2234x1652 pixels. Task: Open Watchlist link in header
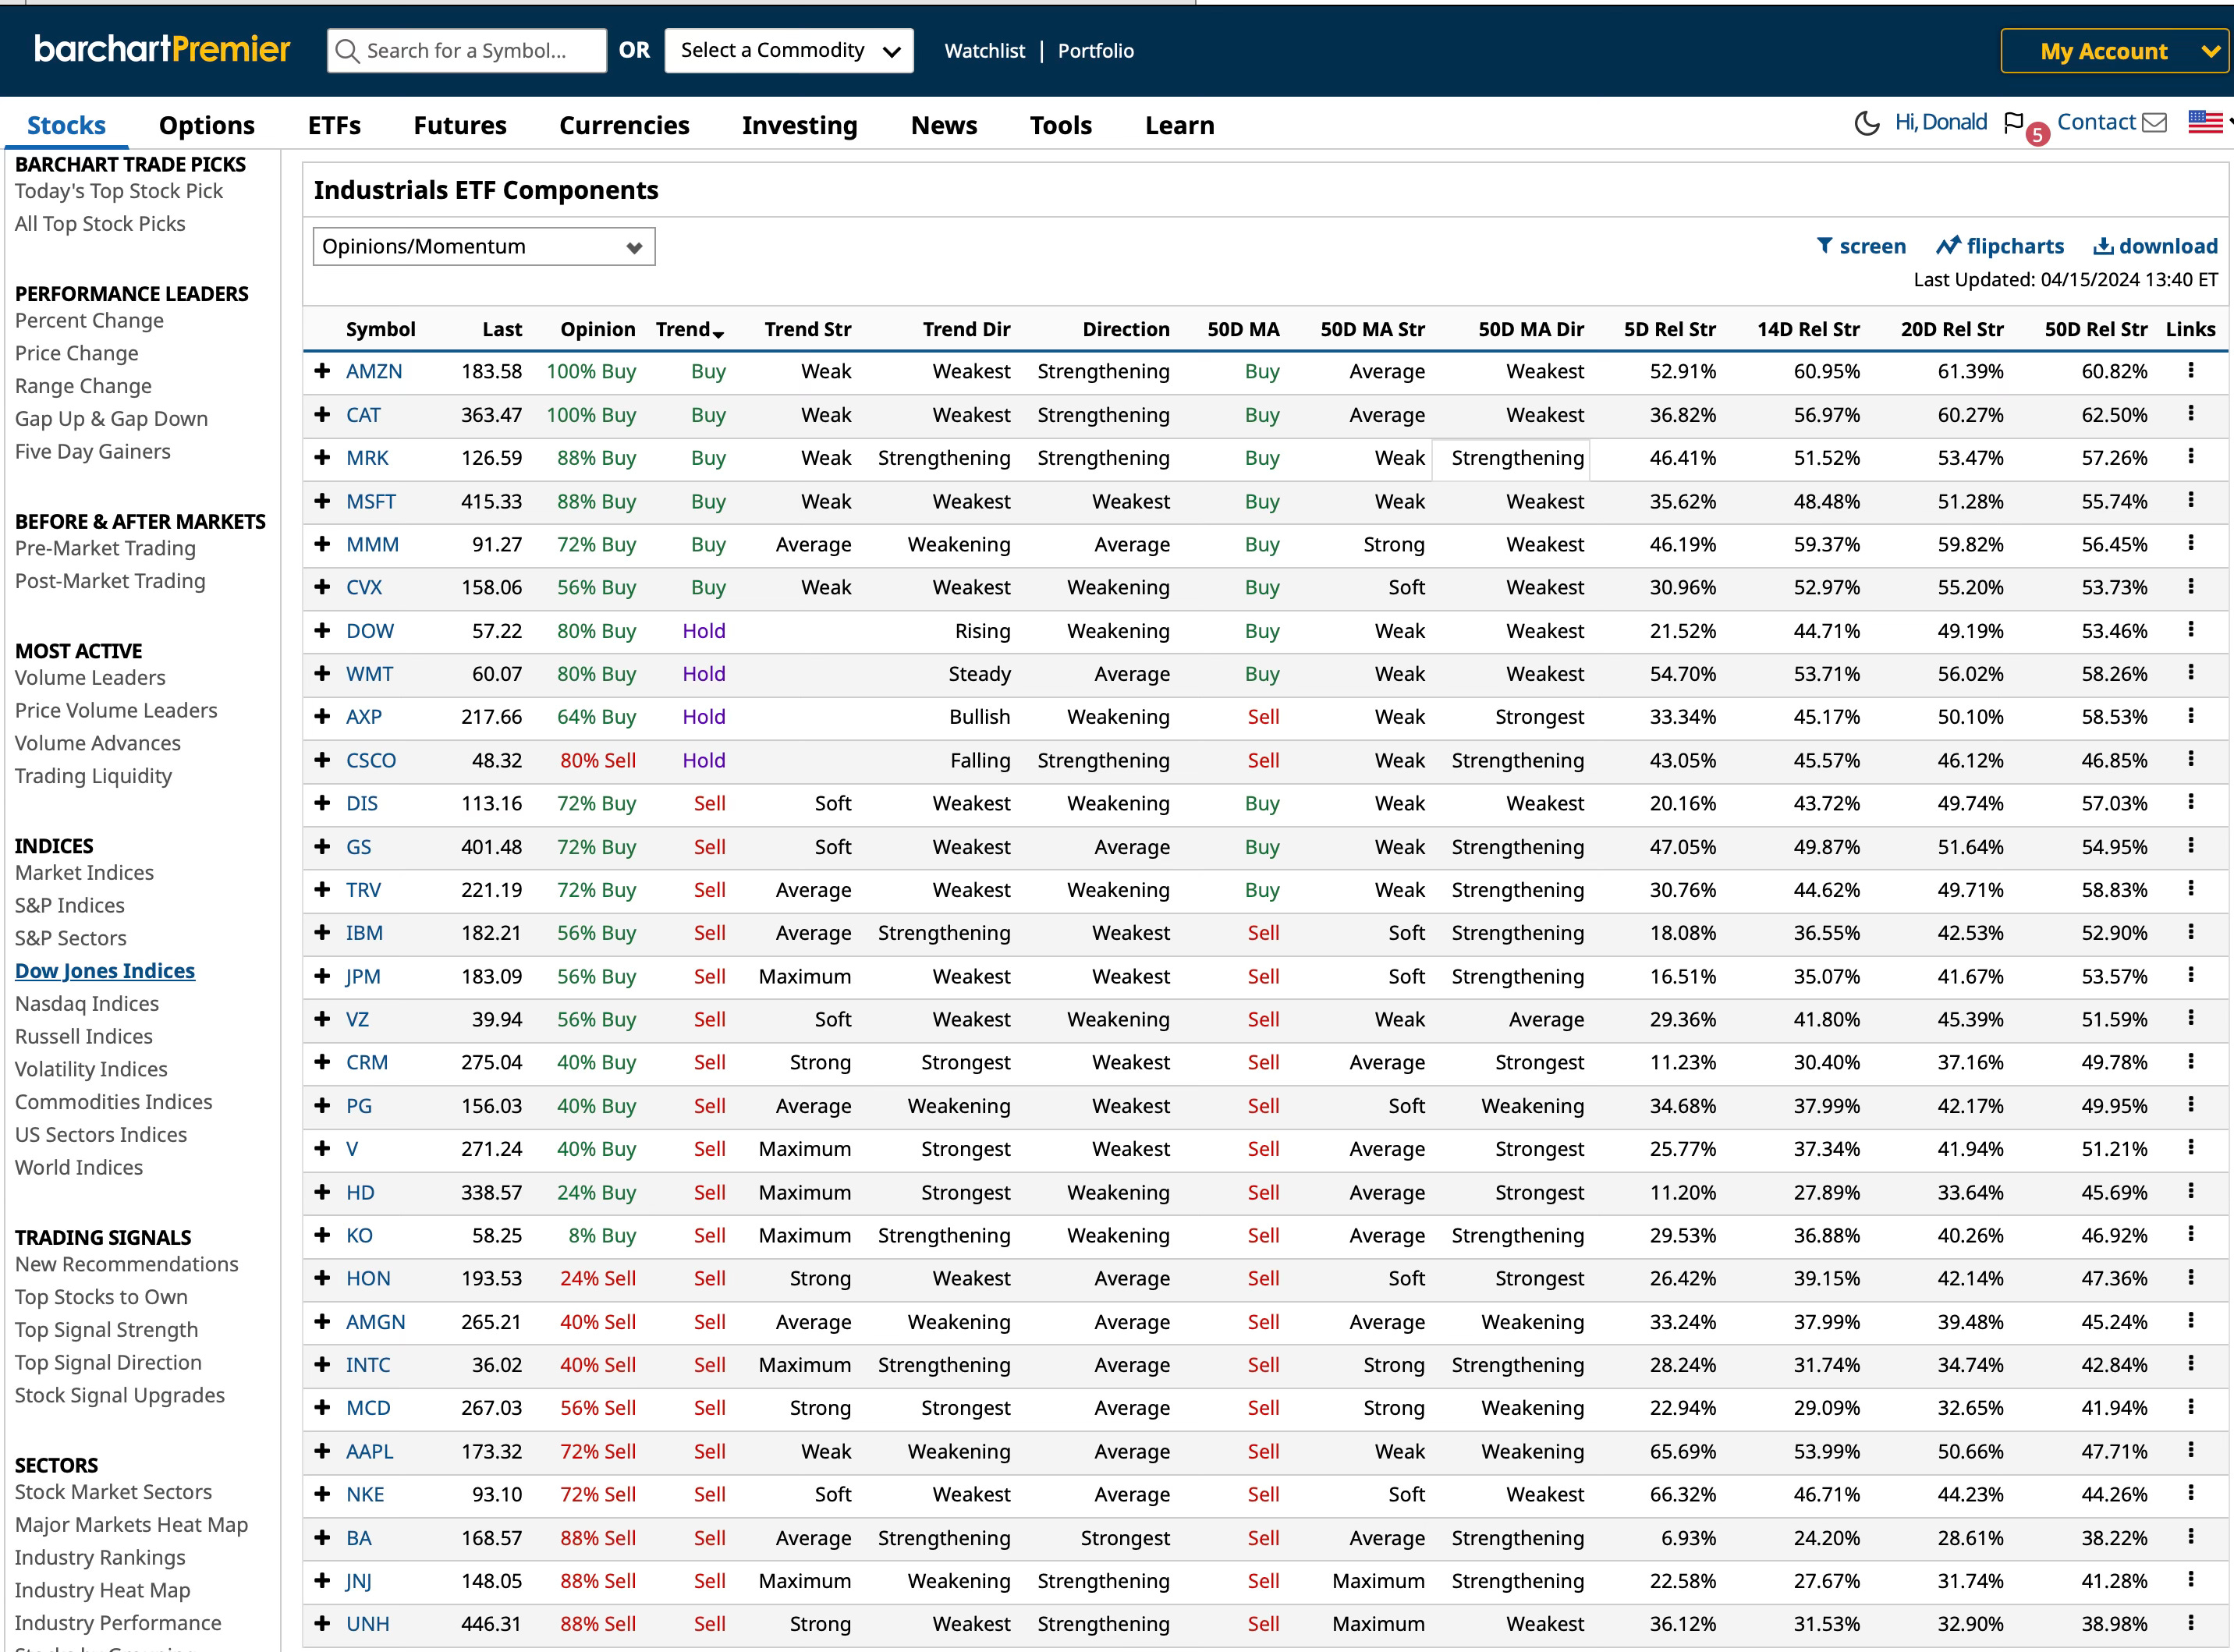tap(985, 51)
